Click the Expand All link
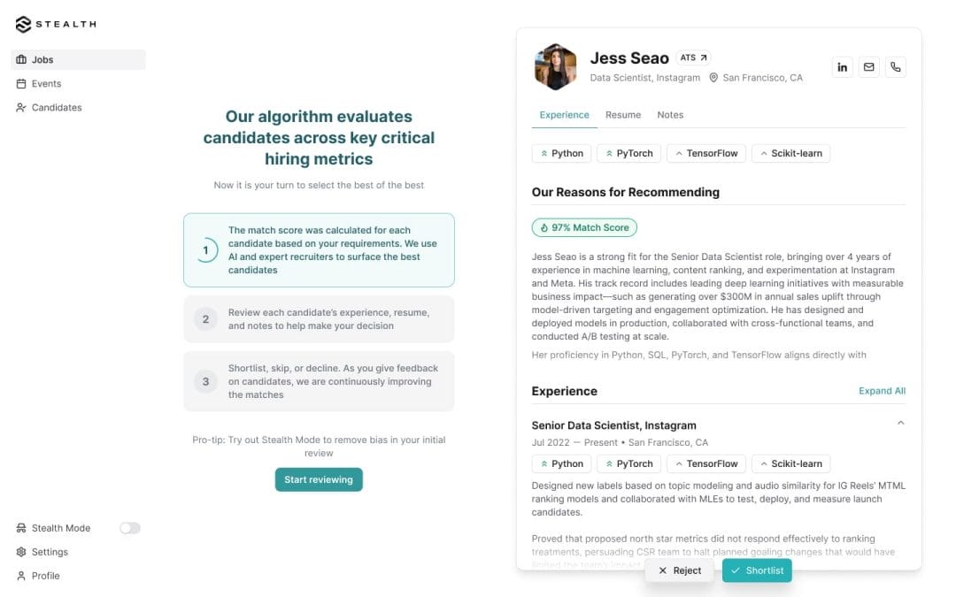The width and height of the screenshot is (956, 597). click(882, 390)
